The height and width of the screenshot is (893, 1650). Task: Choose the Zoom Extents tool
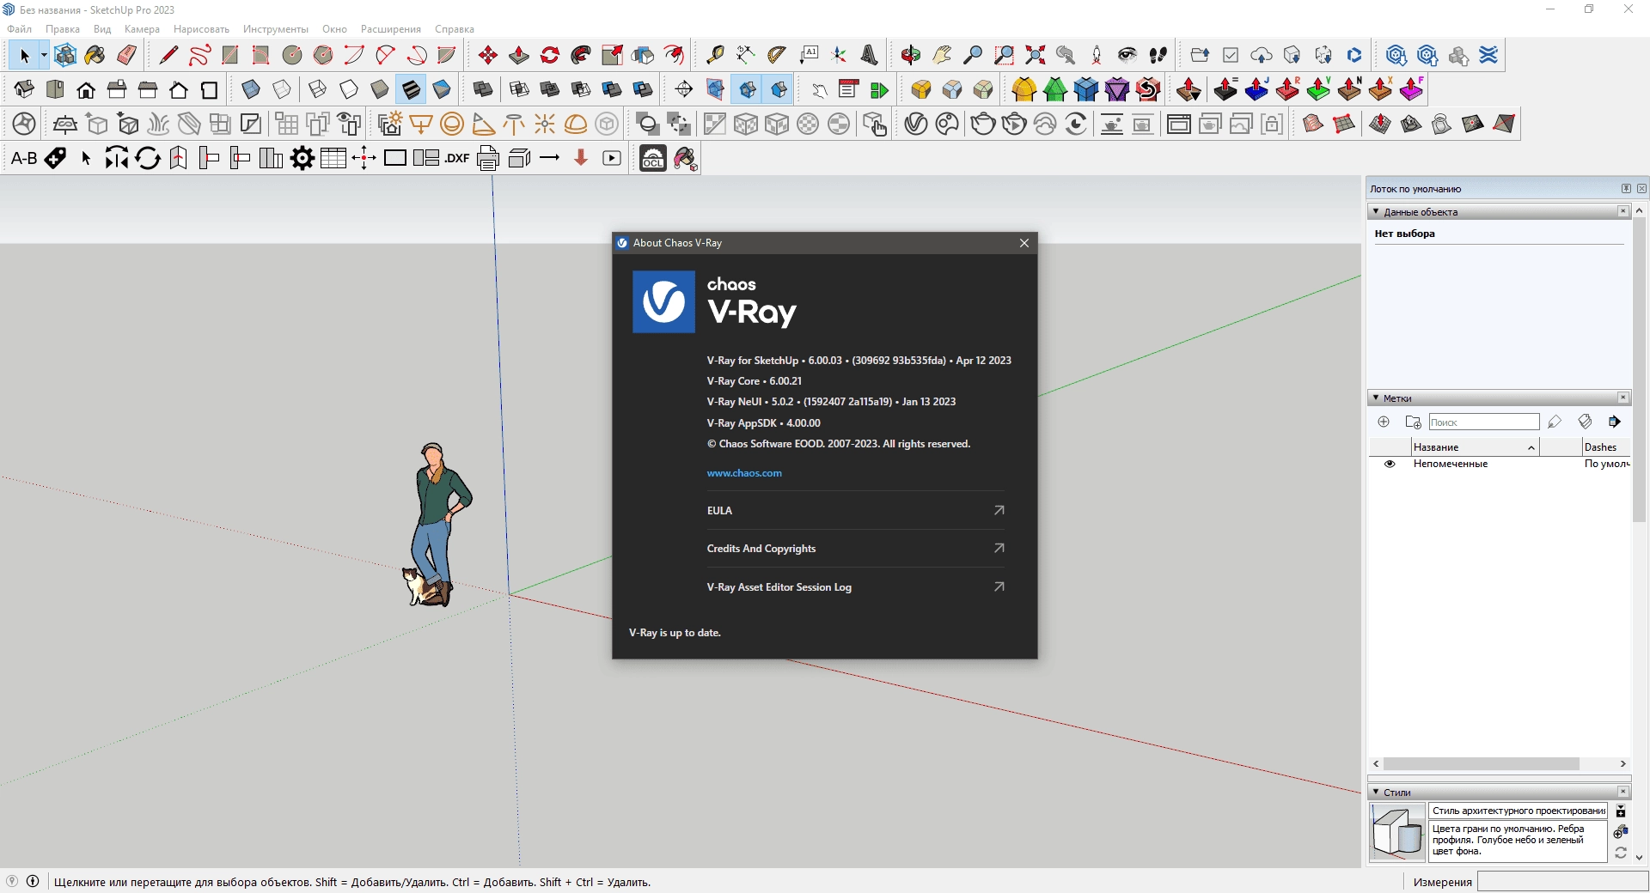(1035, 55)
